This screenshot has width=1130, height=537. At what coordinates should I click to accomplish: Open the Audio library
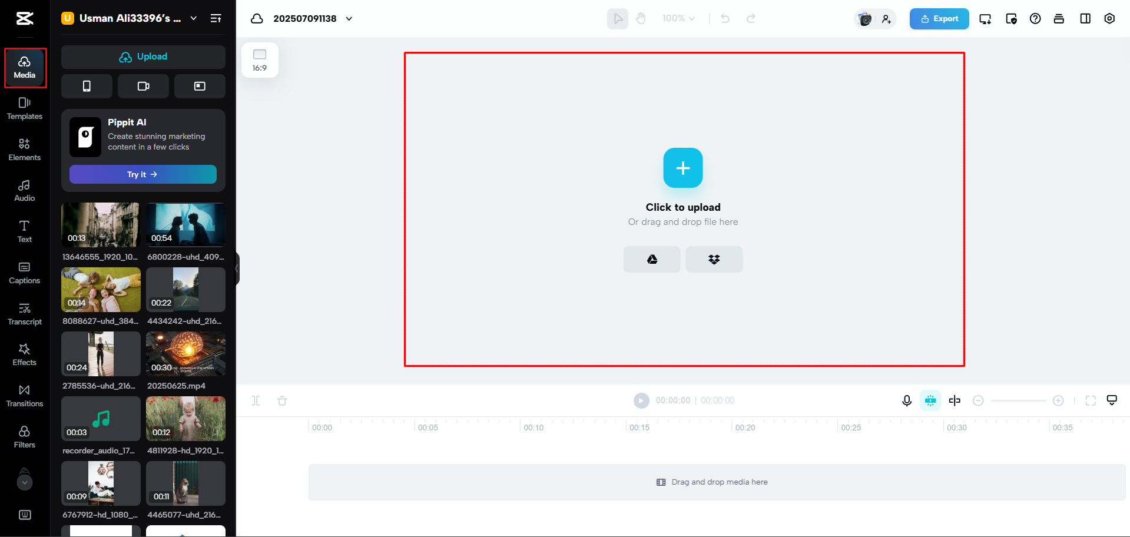tap(24, 191)
